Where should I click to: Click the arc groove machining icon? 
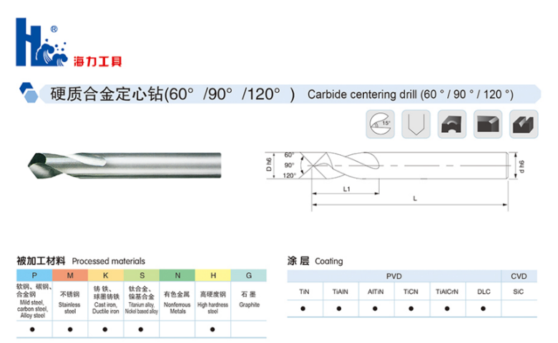point(451,124)
